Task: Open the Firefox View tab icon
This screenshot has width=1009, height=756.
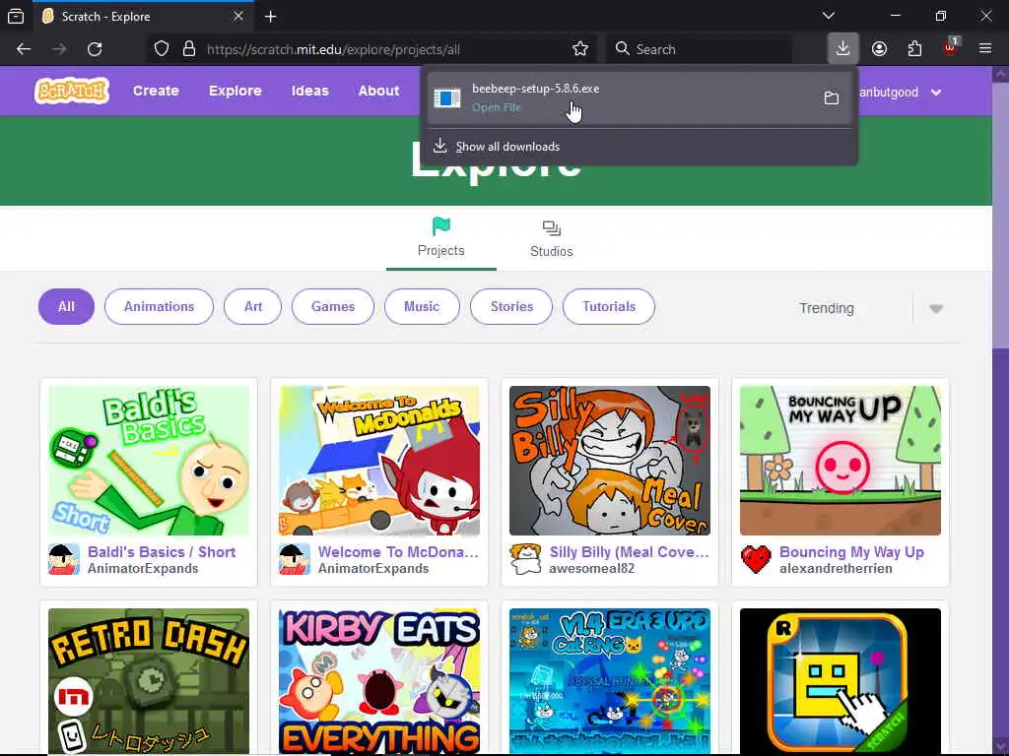Action: (16, 17)
